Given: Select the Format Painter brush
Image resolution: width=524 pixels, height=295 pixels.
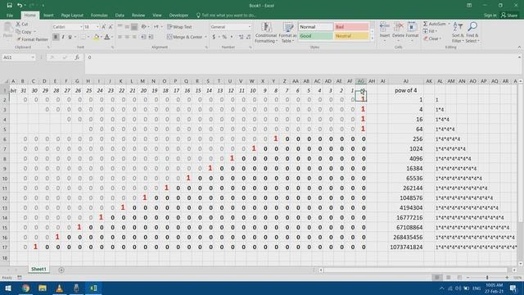Looking at the screenshot, I should [x=18, y=39].
